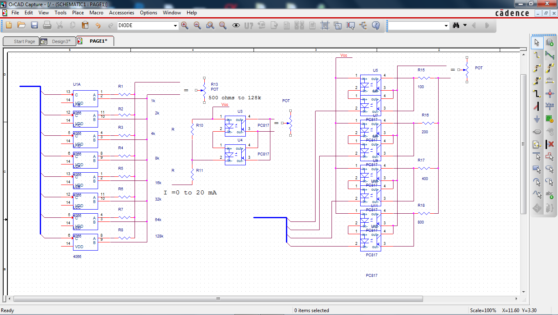558x315 pixels.
Task: Toggle the eye visibility icon in toolbar
Action: 236,25
